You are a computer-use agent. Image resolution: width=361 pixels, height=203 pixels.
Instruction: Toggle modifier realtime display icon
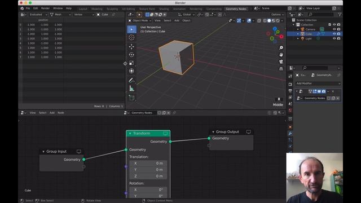coord(319,91)
